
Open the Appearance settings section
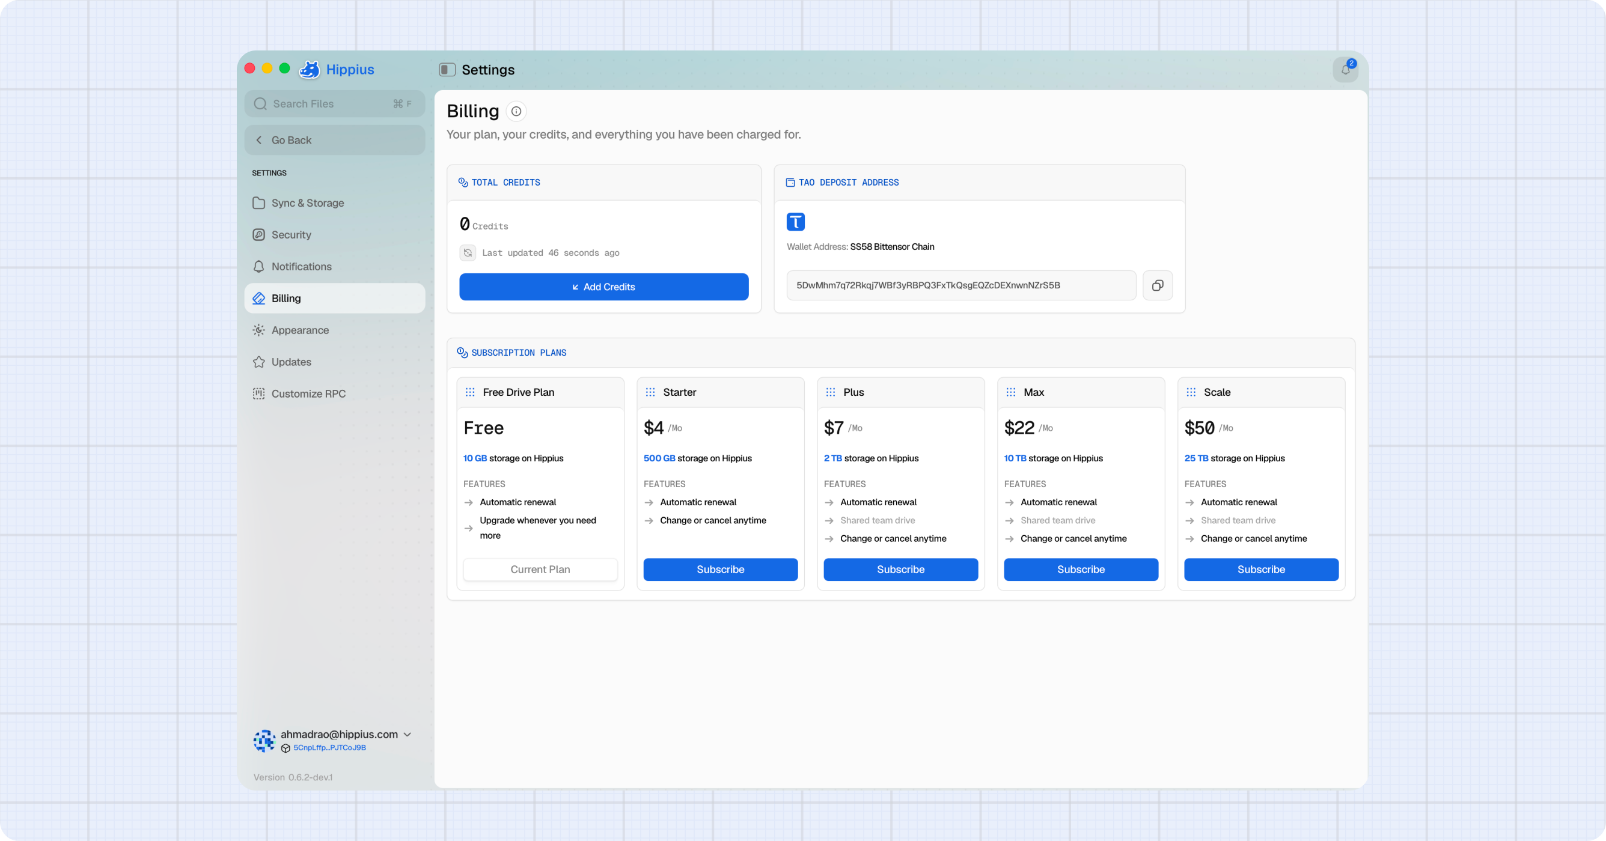pyautogui.click(x=335, y=330)
